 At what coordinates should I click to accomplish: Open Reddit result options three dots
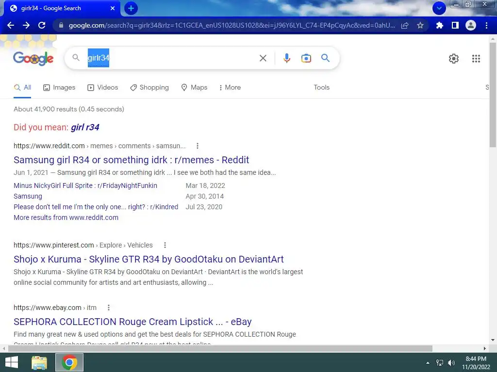[x=198, y=146]
